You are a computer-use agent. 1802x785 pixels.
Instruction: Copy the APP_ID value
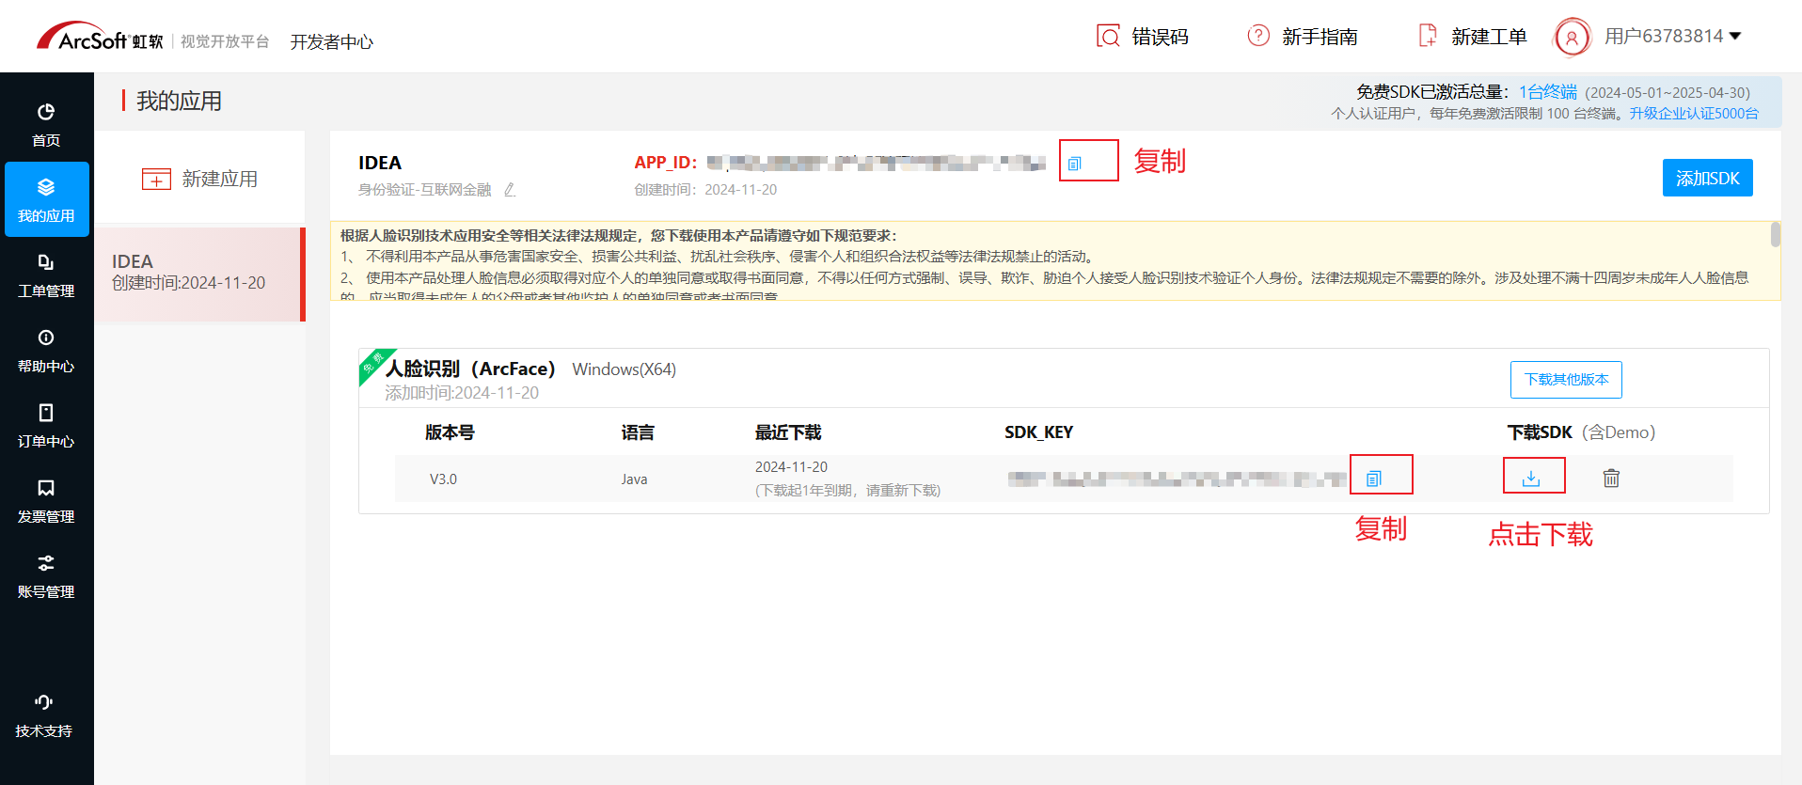tap(1074, 164)
